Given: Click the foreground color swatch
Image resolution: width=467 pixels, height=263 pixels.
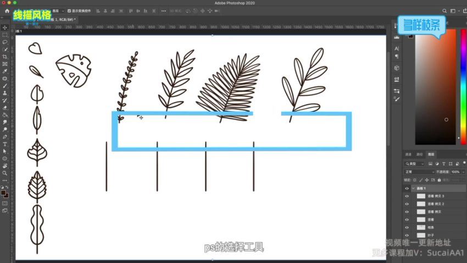Looking at the screenshot, I should click(3, 192).
